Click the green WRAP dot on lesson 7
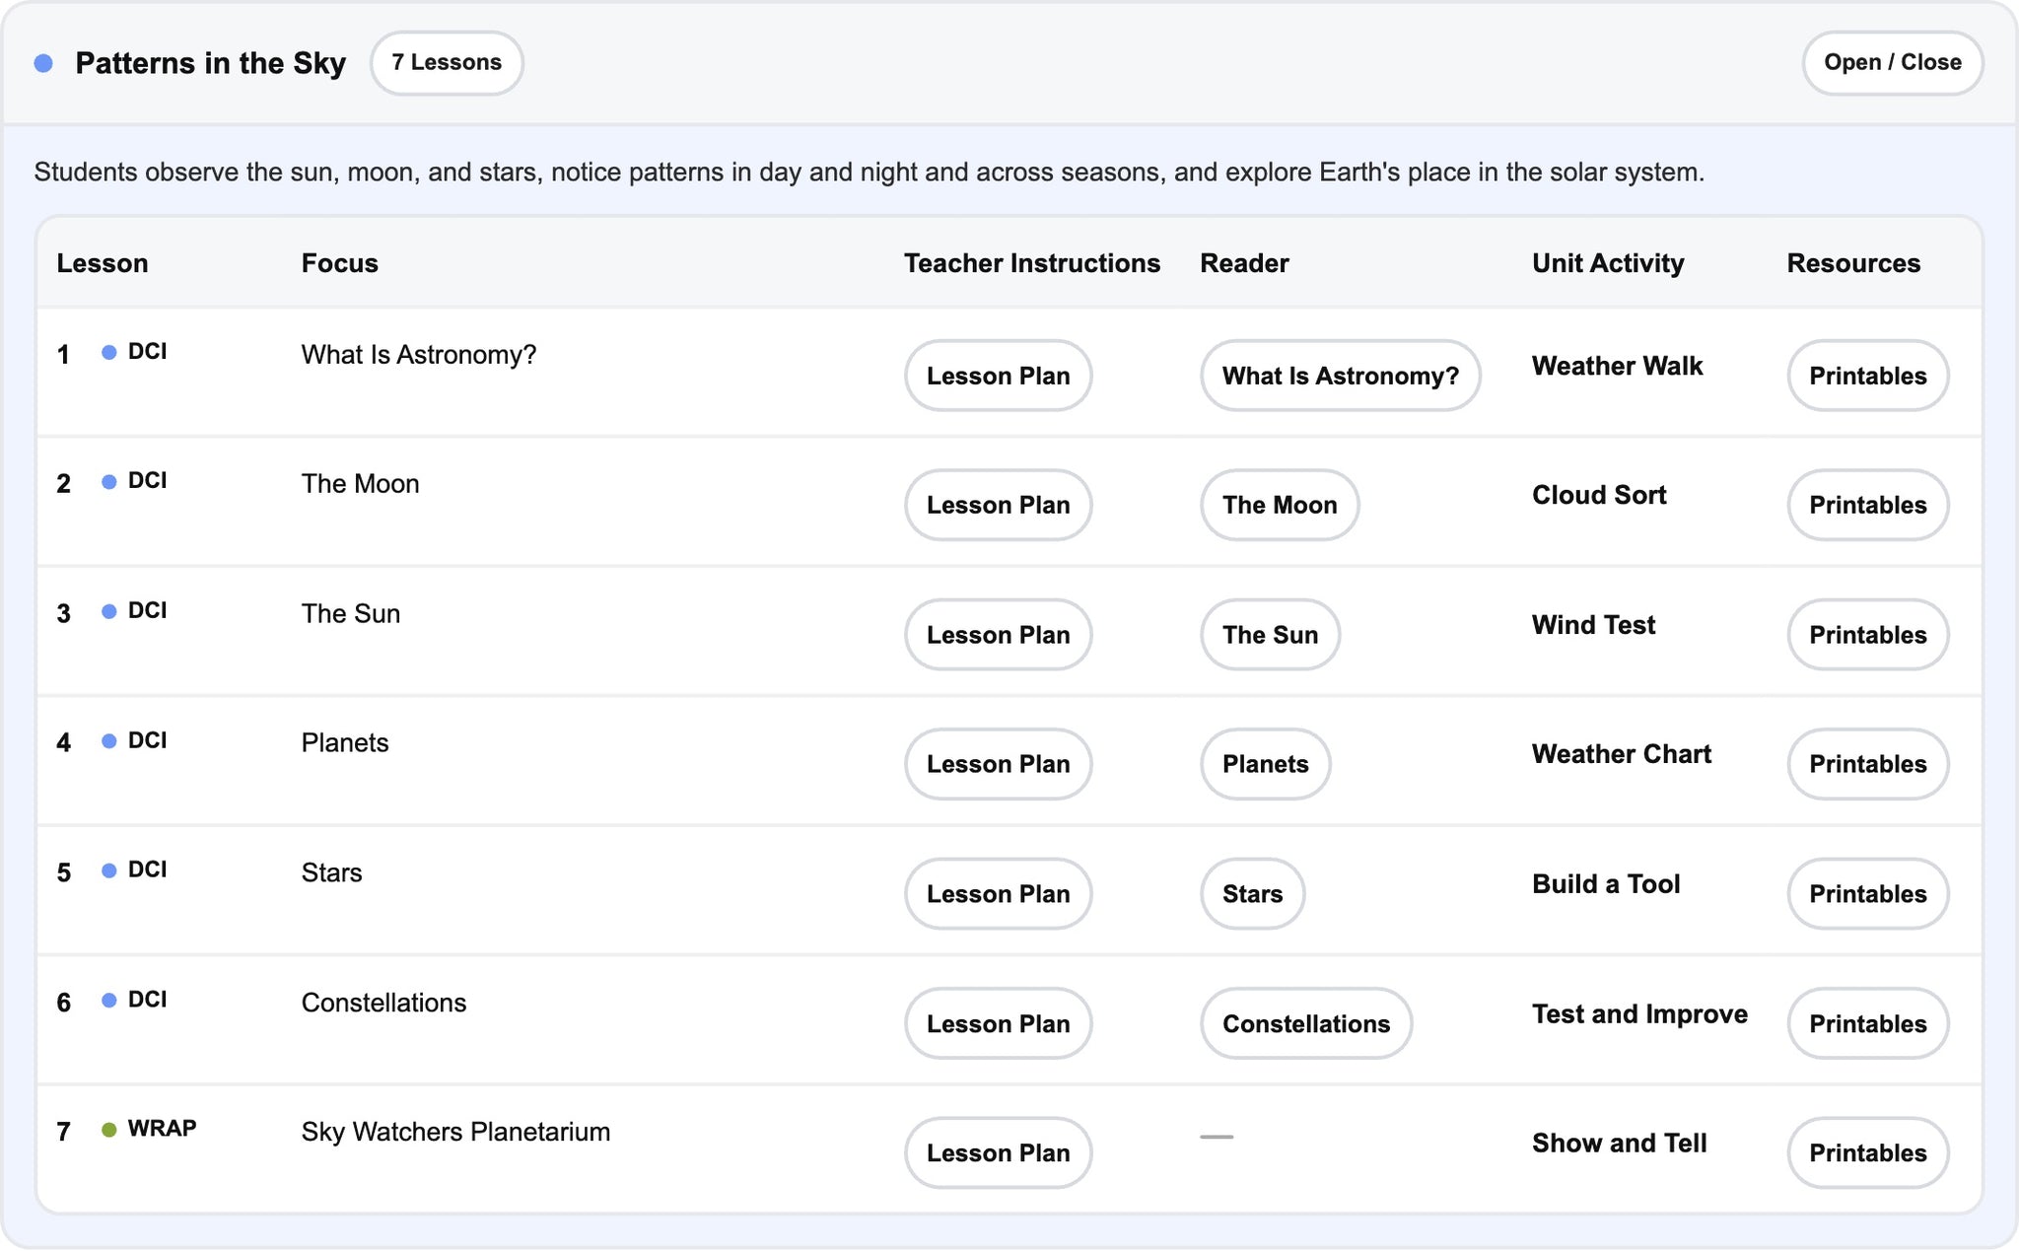 point(109,1130)
